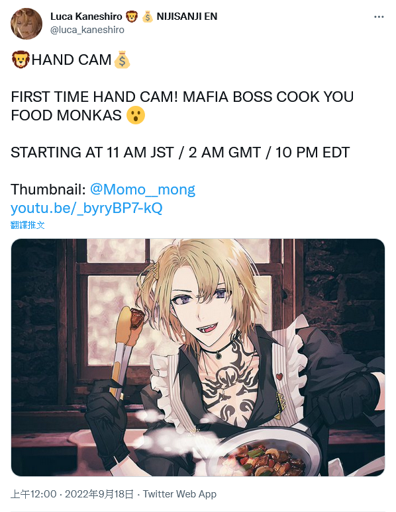Open the youtu.be/_byryBP7-kQ link
Viewport: 396px width, 512px height.
coord(86,208)
